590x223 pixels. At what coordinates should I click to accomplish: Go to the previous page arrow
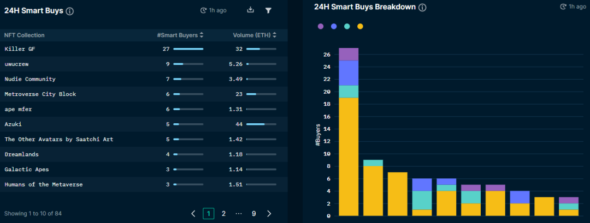(x=193, y=214)
